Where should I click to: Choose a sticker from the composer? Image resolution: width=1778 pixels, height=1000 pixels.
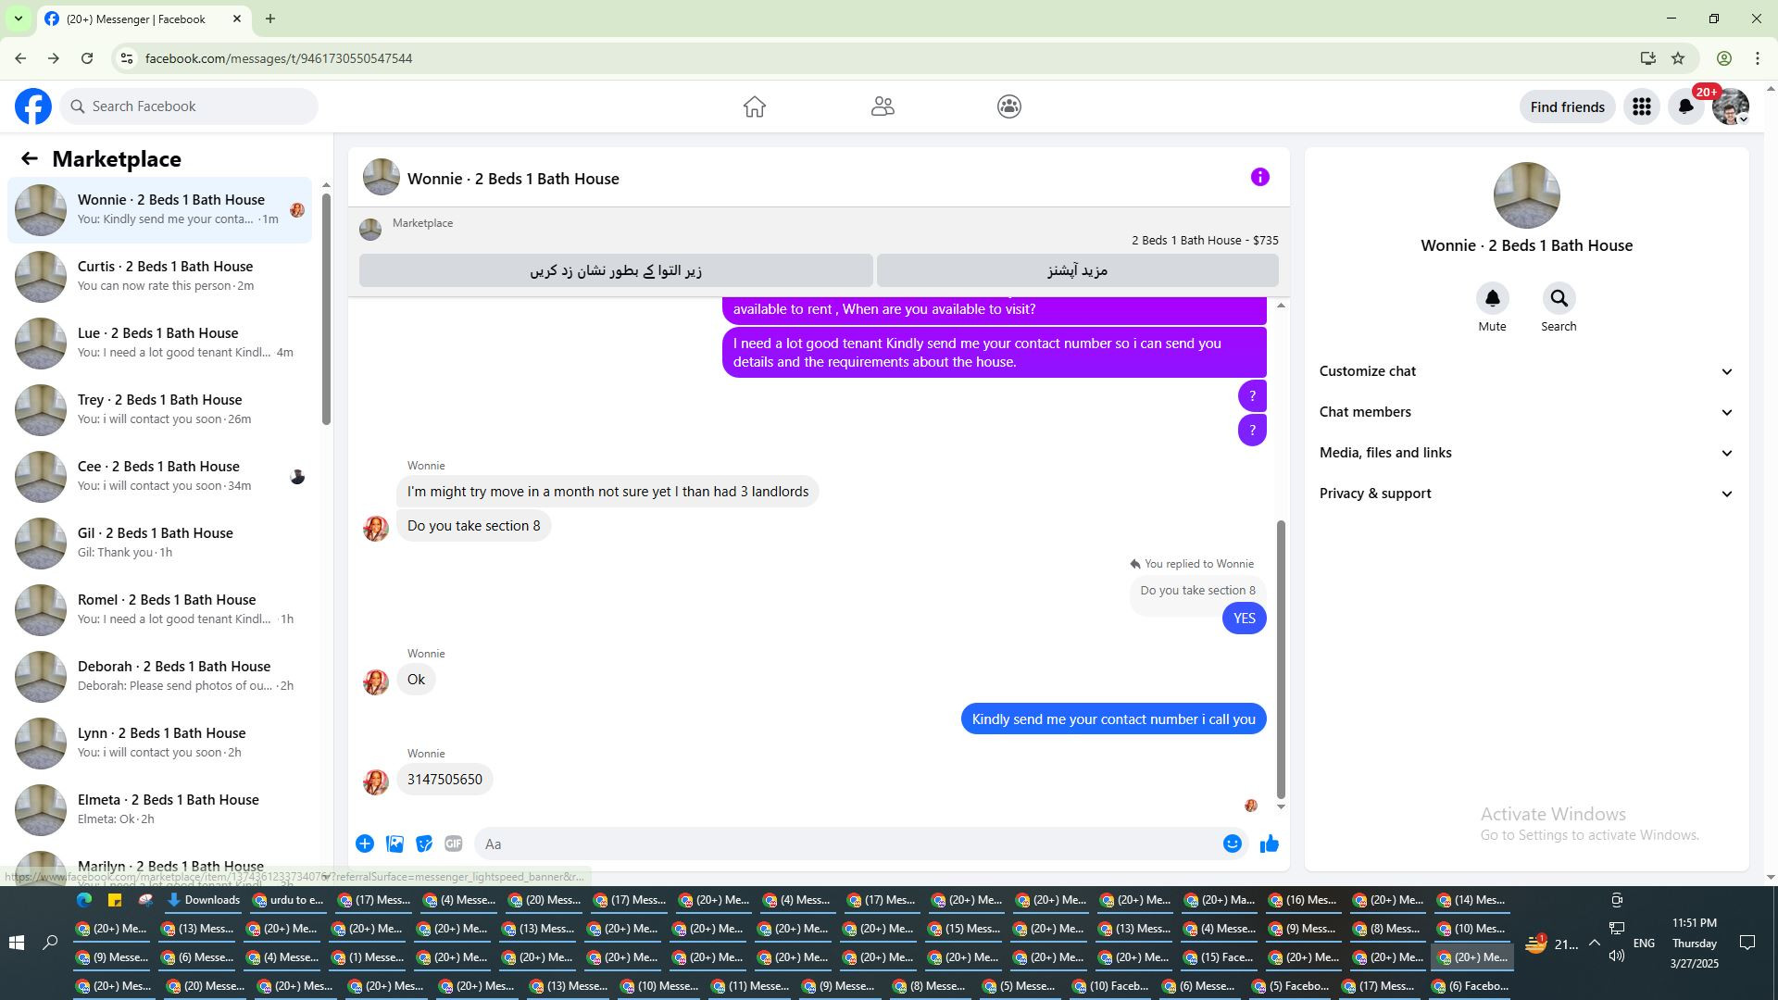tap(424, 844)
